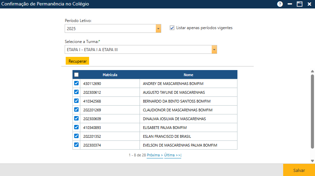The height and width of the screenshot is (176, 315).
Task: Close the Confirmação de Permanência window
Action: [x=309, y=4]
